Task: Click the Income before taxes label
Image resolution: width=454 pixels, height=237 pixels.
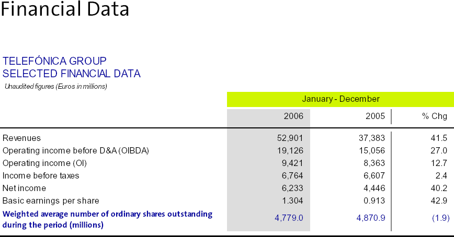Action: (x=41, y=175)
